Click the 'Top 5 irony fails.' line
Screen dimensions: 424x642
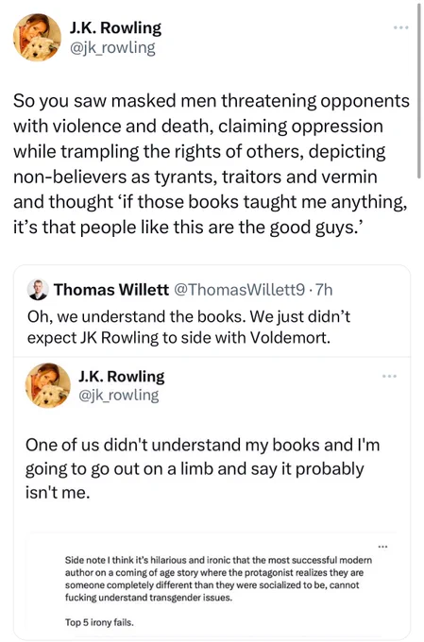pyautogui.click(x=99, y=622)
